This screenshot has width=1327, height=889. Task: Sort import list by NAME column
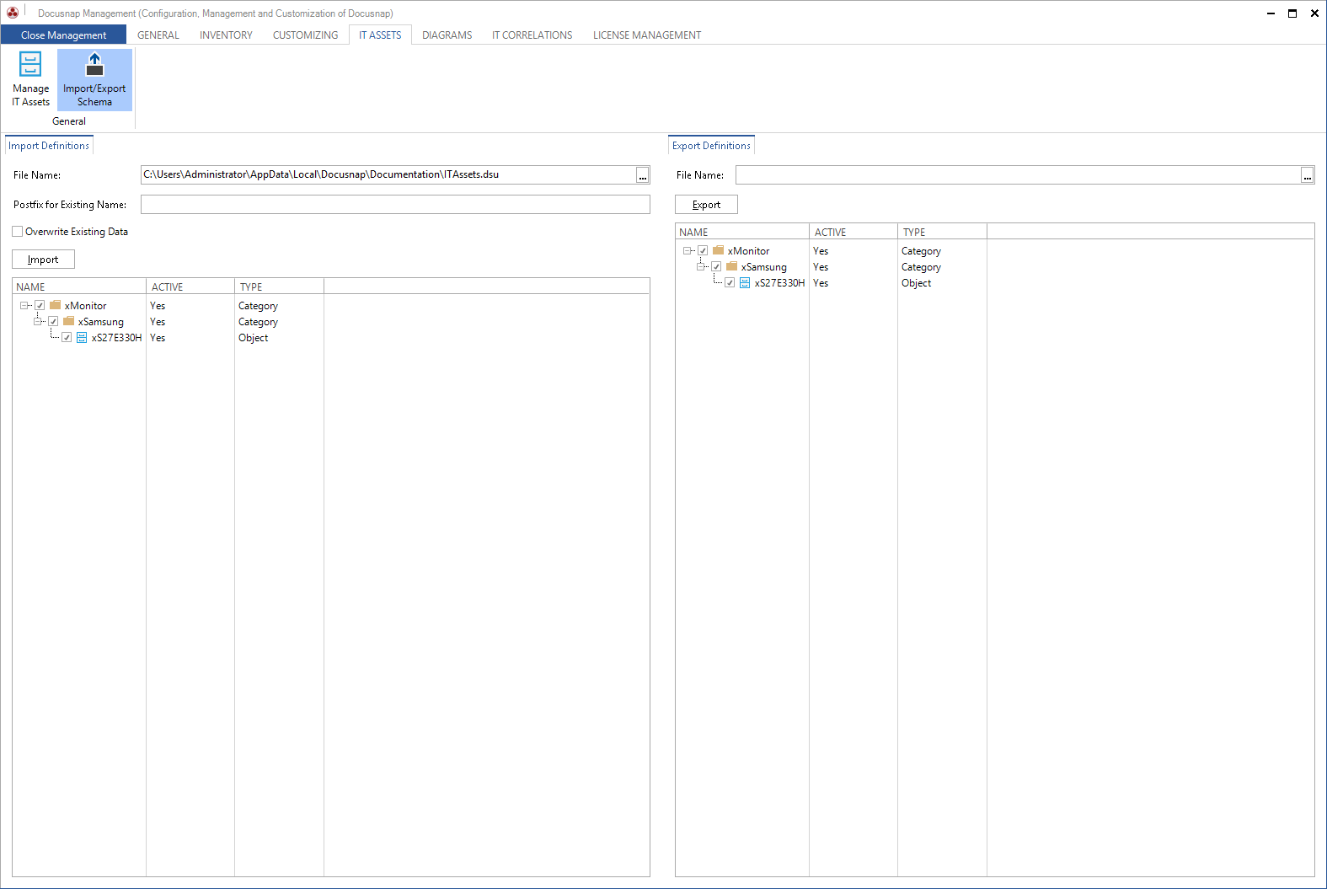(x=79, y=287)
